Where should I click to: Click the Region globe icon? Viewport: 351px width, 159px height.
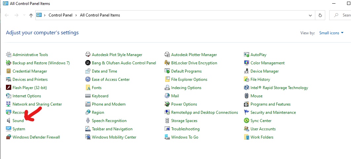88,112
